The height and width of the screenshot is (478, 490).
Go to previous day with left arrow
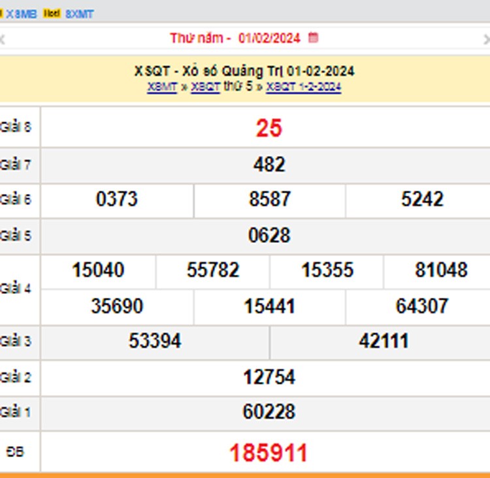[x=3, y=39]
